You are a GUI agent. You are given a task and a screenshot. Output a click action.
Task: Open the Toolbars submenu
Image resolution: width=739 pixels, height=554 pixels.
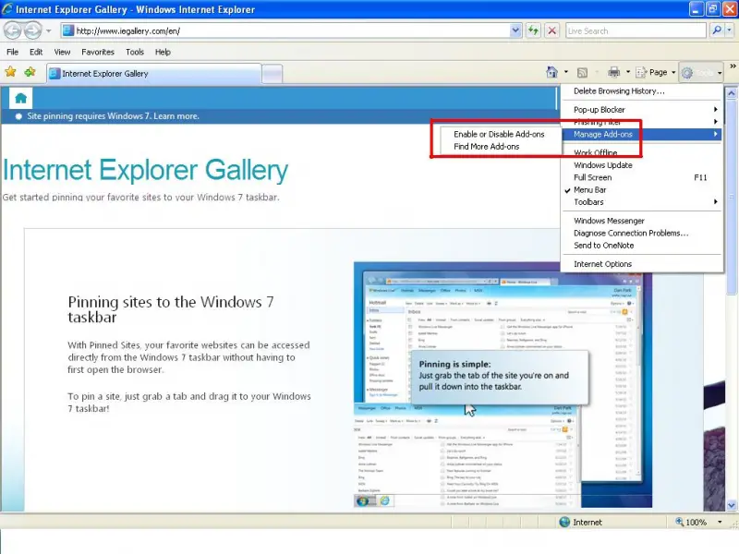[x=642, y=201]
